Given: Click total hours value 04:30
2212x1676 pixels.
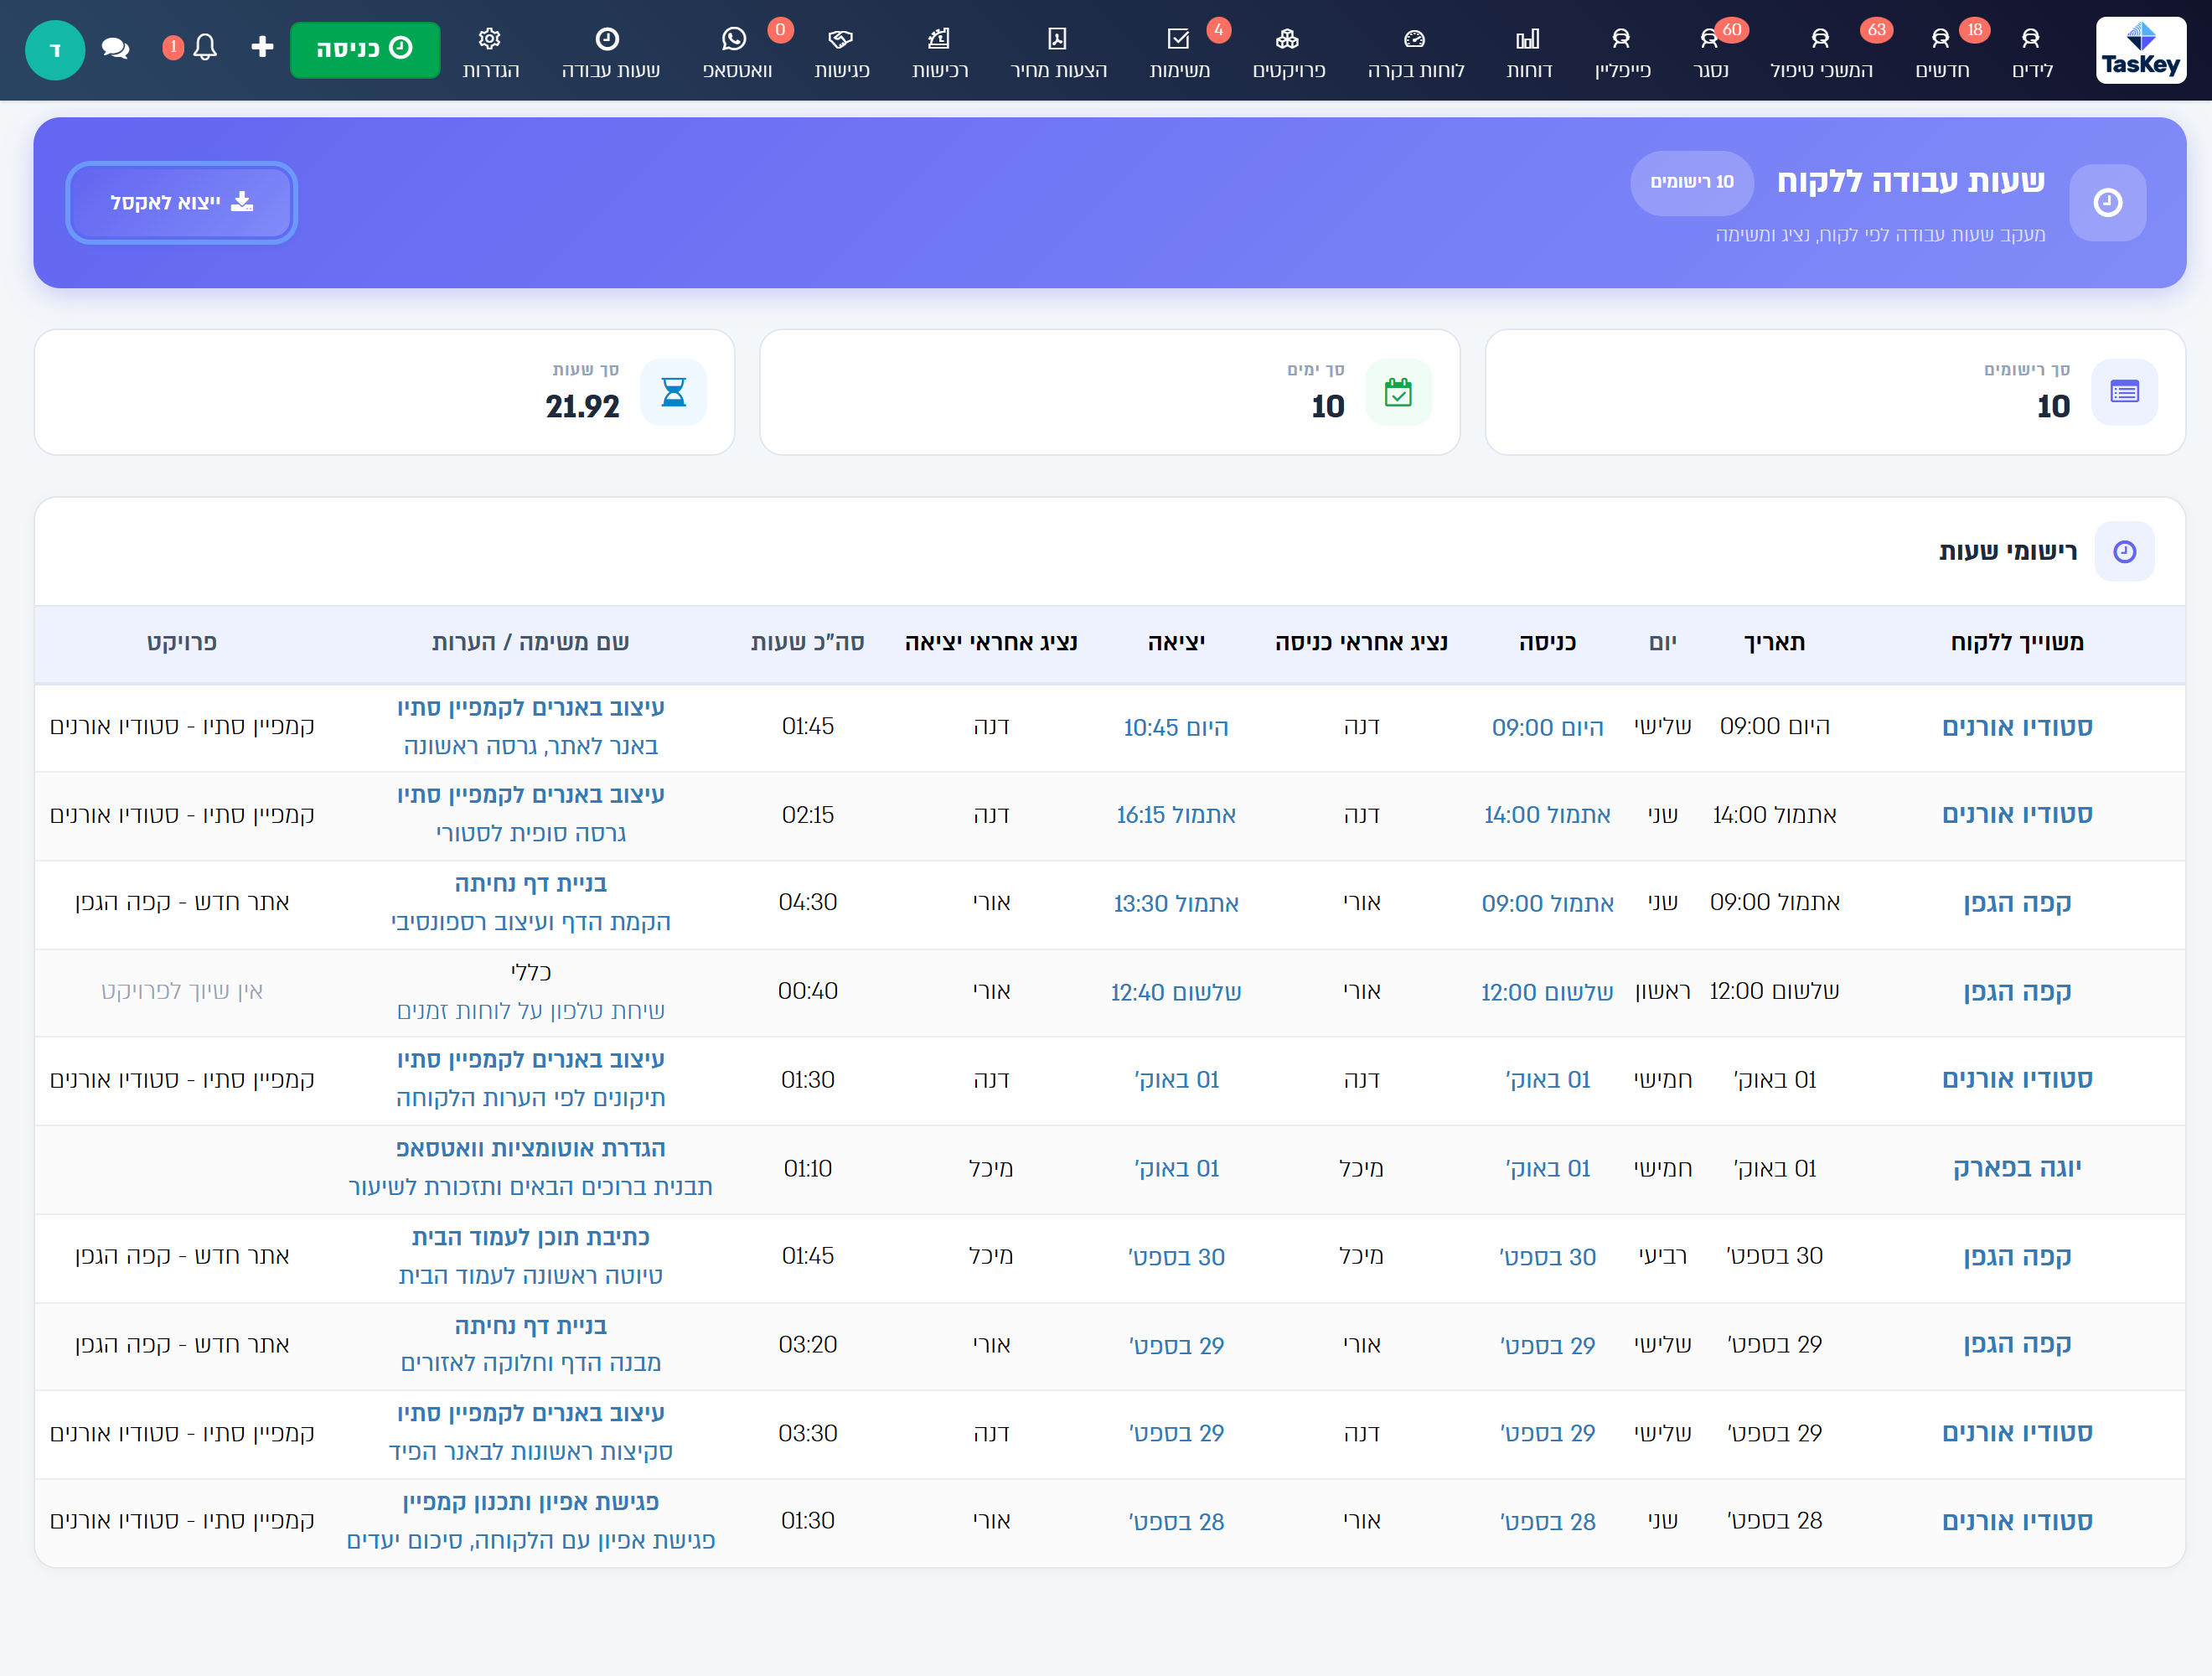Looking at the screenshot, I should [x=808, y=902].
